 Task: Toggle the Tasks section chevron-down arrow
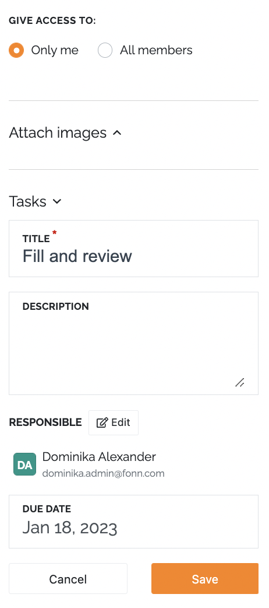click(57, 201)
